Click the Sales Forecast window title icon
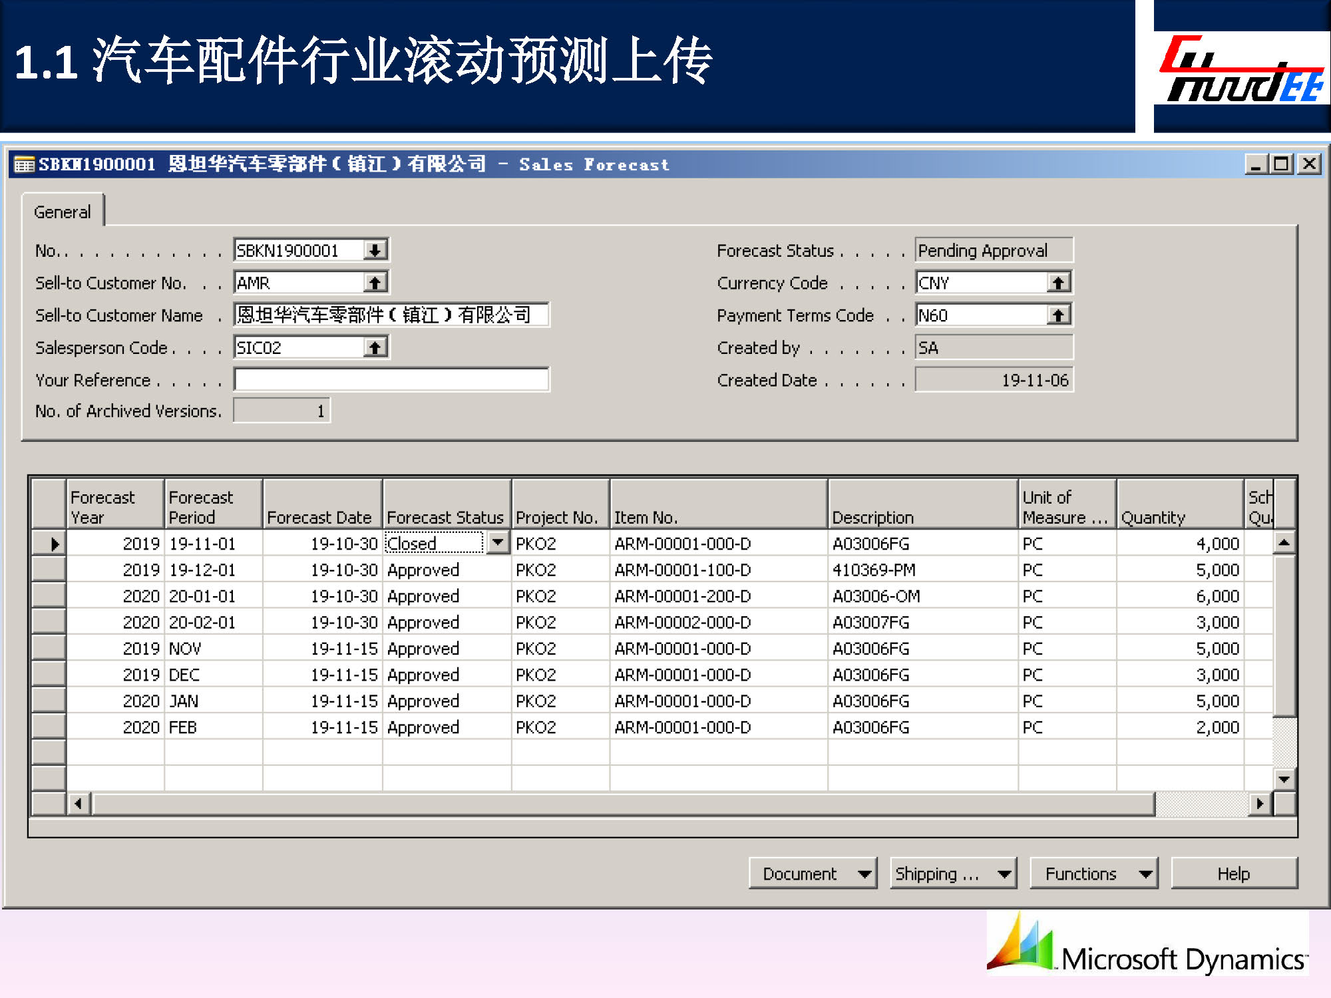This screenshot has width=1331, height=998. pos(24,164)
